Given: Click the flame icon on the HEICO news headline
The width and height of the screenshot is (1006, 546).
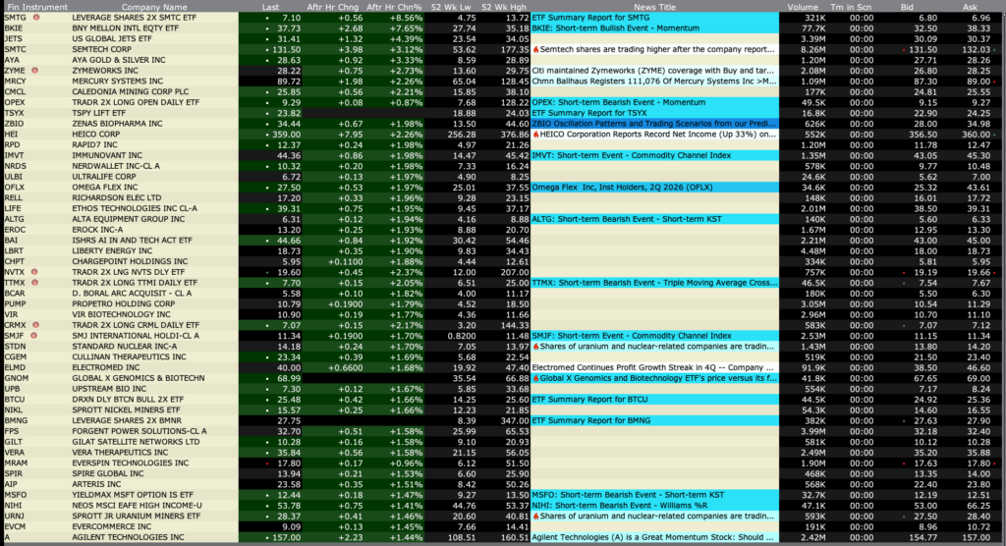Looking at the screenshot, I should (x=535, y=135).
